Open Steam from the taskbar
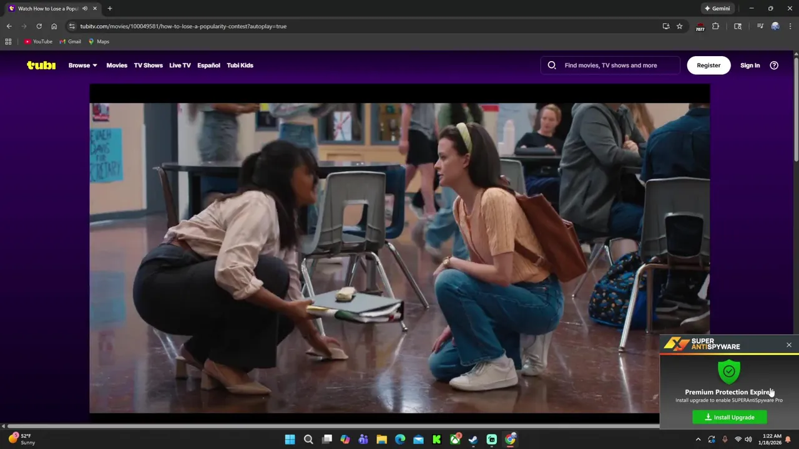The height and width of the screenshot is (449, 799). (473, 440)
